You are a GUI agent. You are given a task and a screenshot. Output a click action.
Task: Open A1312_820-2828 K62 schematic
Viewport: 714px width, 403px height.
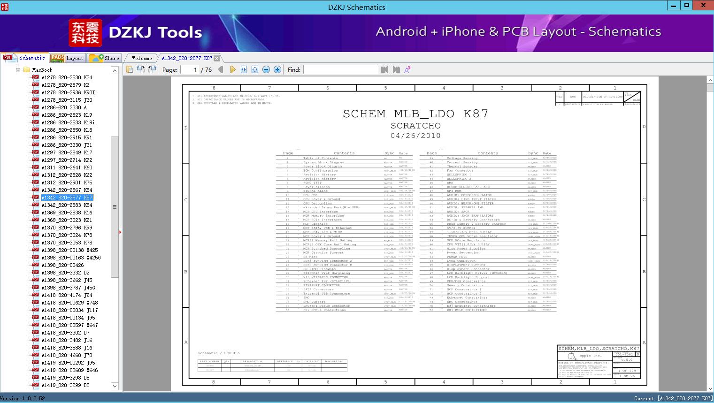click(67, 175)
